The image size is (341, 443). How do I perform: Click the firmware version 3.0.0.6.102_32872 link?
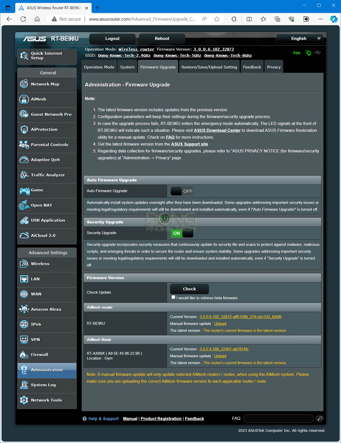click(214, 49)
